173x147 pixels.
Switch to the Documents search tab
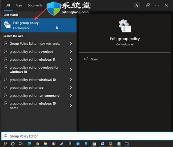click(x=35, y=5)
